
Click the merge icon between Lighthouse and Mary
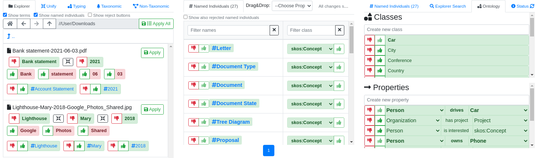(x=58, y=119)
